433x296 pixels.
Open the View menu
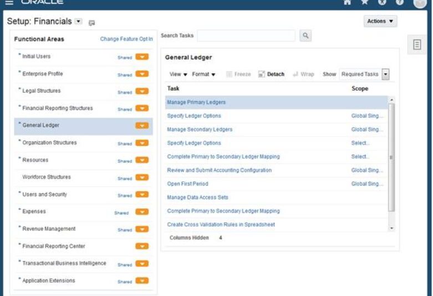coord(178,74)
